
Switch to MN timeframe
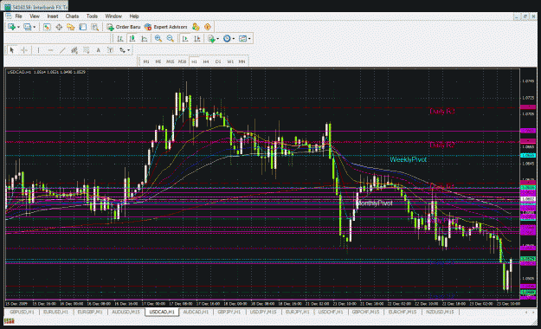pyautogui.click(x=242, y=61)
